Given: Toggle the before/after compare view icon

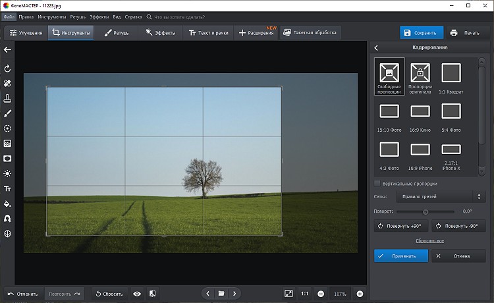Looking at the screenshot, I should tap(152, 293).
